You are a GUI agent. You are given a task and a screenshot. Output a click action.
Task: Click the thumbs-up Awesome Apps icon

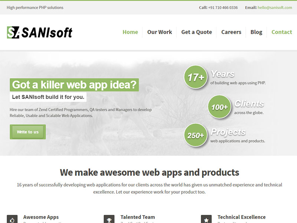coord(12,219)
